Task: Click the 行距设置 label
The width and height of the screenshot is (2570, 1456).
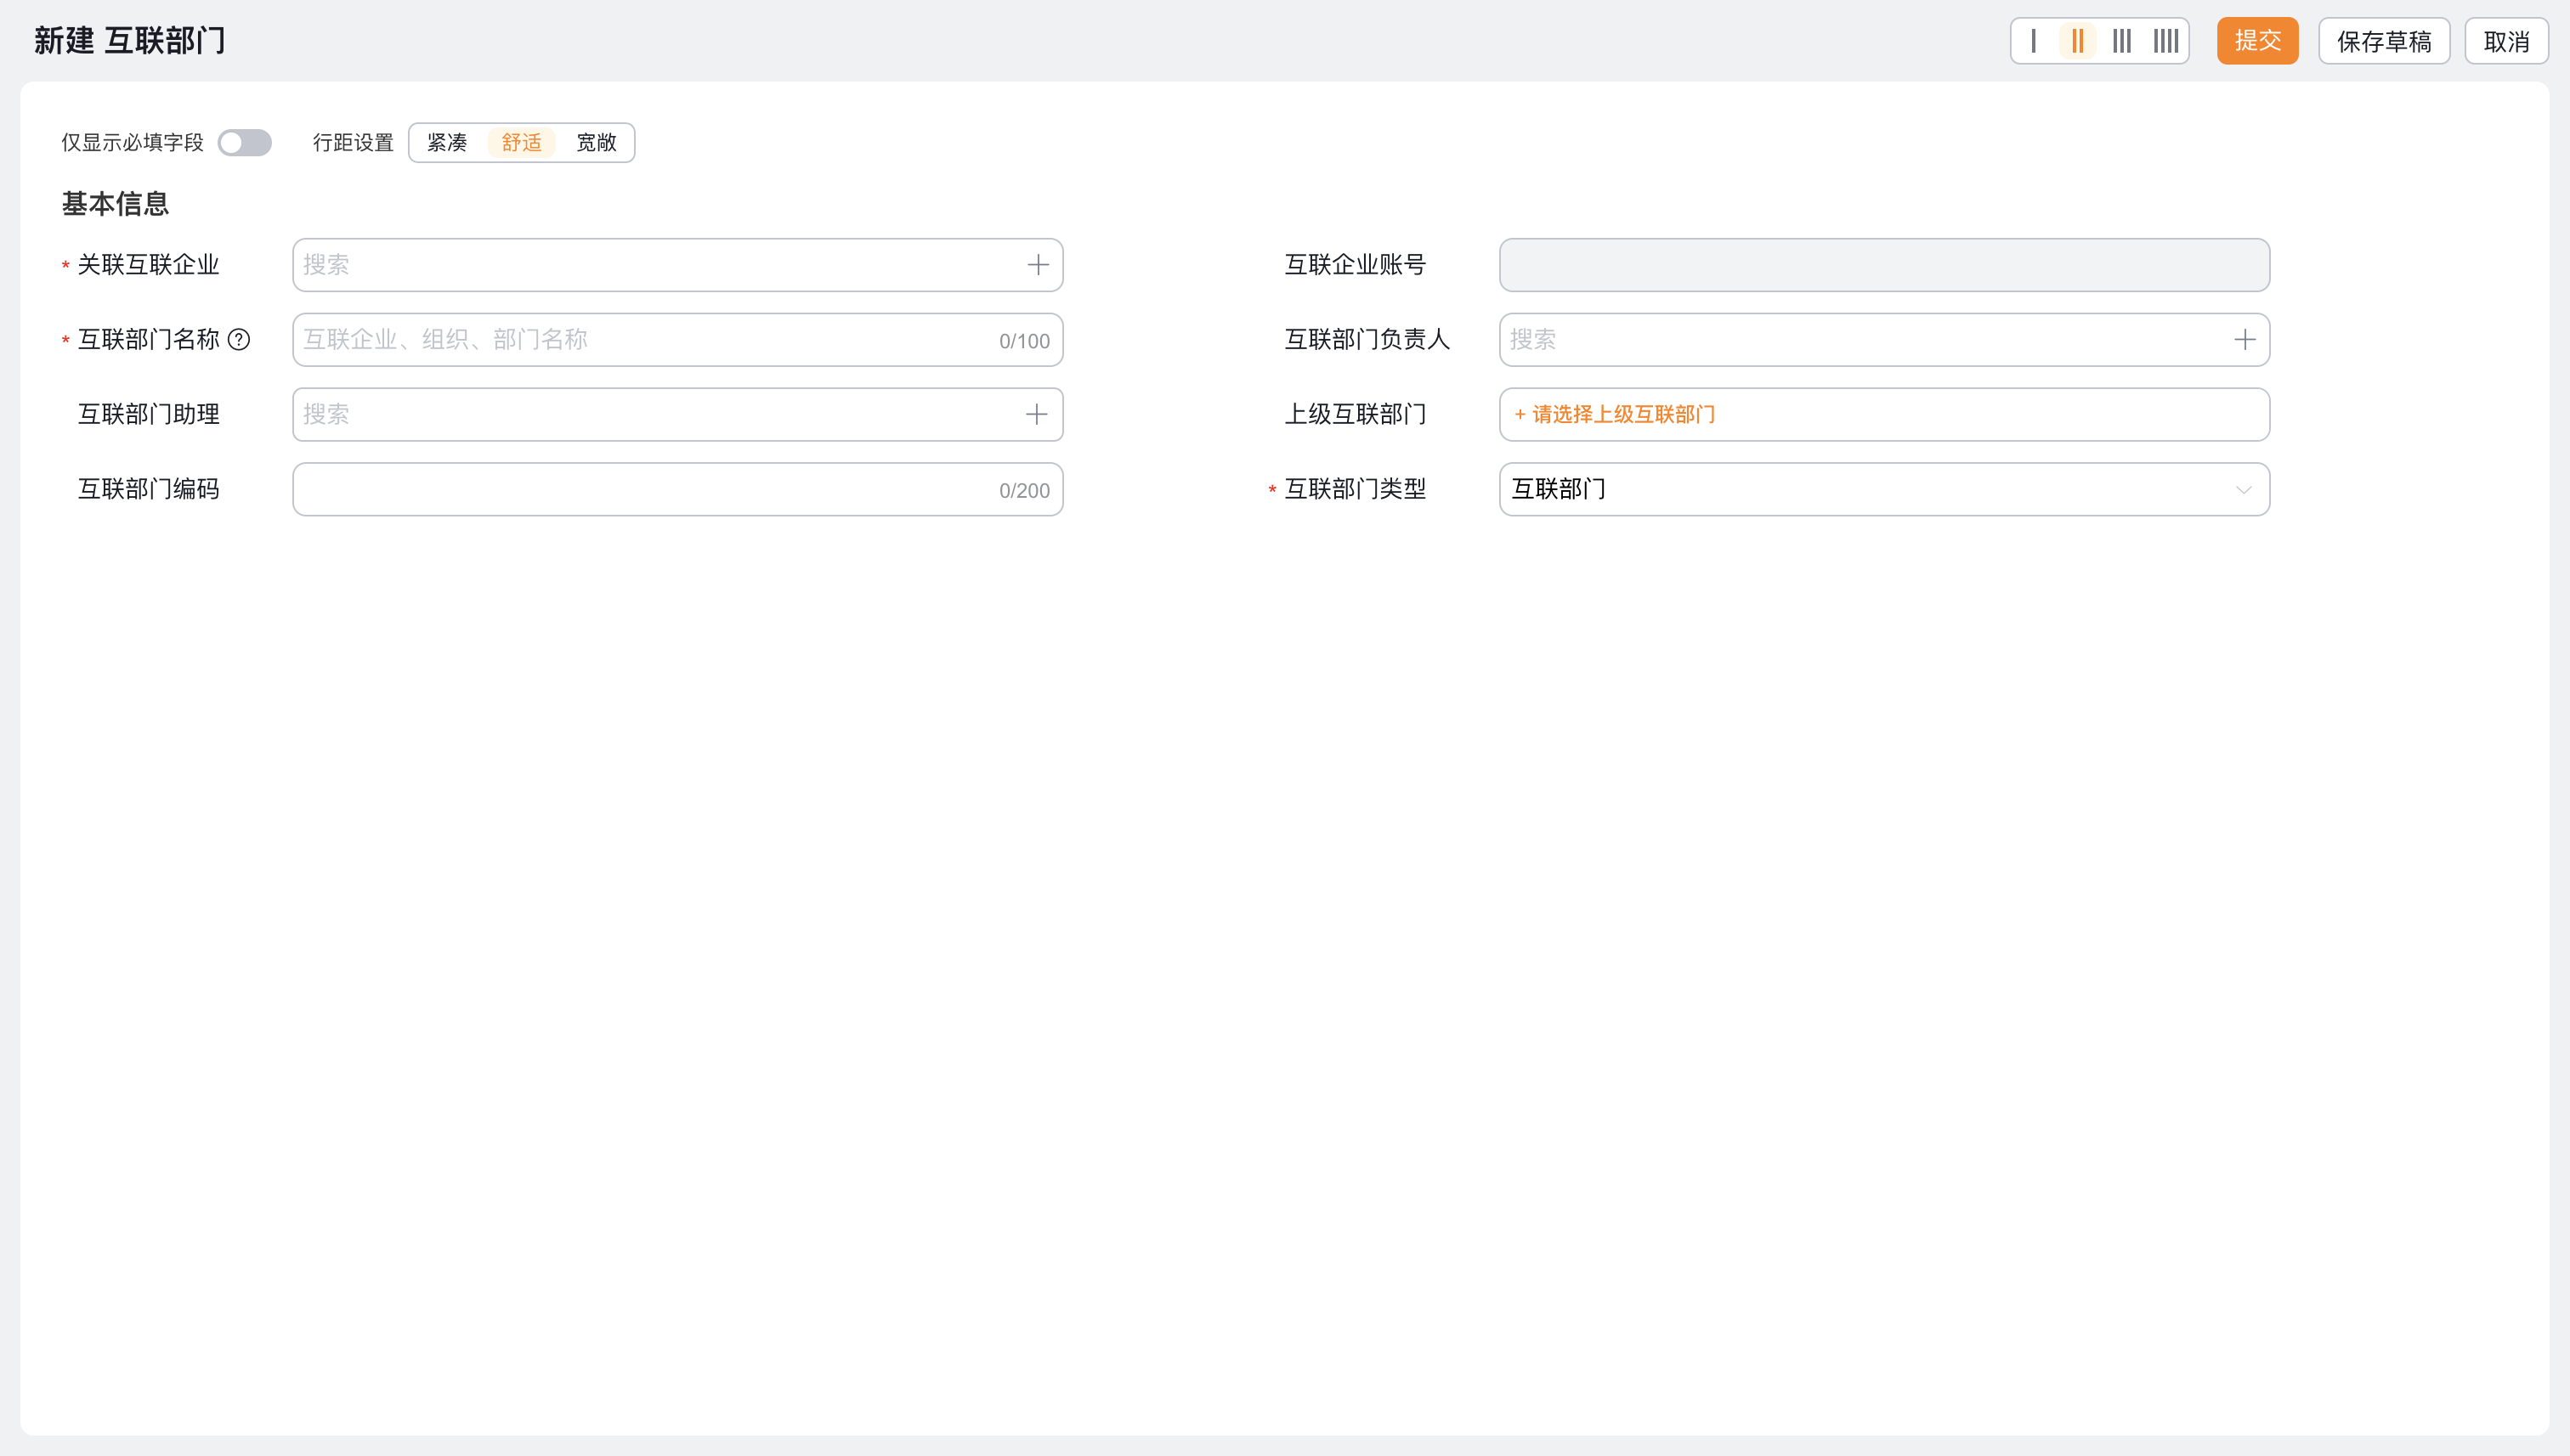Action: tap(354, 143)
